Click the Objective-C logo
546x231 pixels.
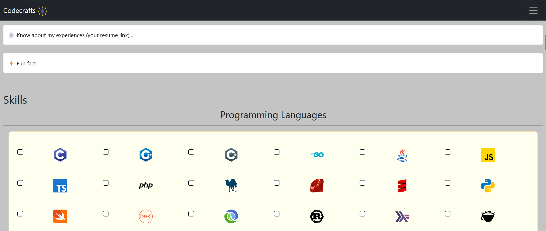pyautogui.click(x=146, y=216)
